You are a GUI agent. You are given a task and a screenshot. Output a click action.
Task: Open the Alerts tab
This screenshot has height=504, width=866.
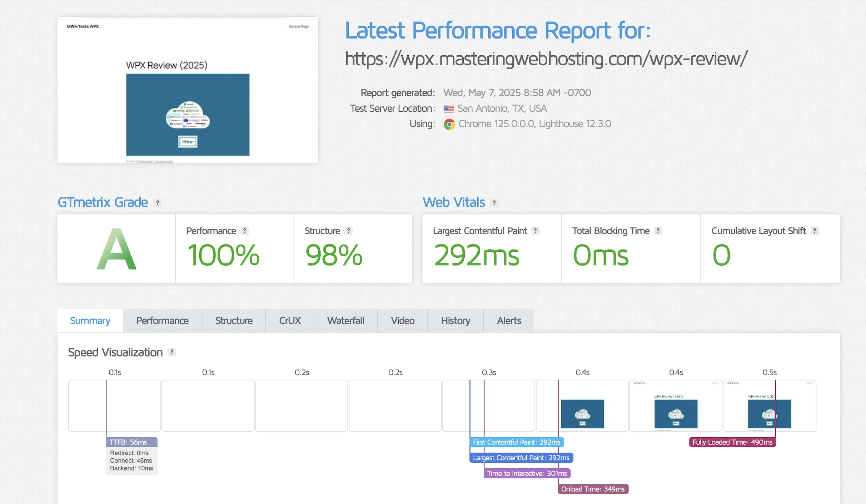pyautogui.click(x=509, y=321)
